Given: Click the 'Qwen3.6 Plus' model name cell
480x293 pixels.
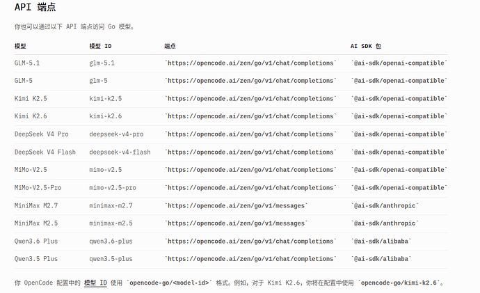Looking at the screenshot, I should pos(36,241).
